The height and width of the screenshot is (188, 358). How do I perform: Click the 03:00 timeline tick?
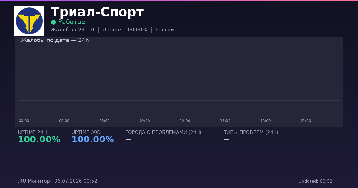(x=64, y=121)
